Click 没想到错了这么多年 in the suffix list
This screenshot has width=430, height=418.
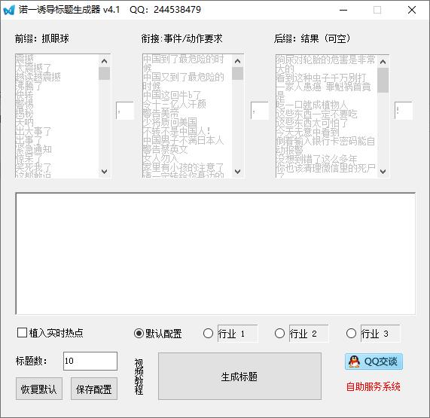point(317,160)
